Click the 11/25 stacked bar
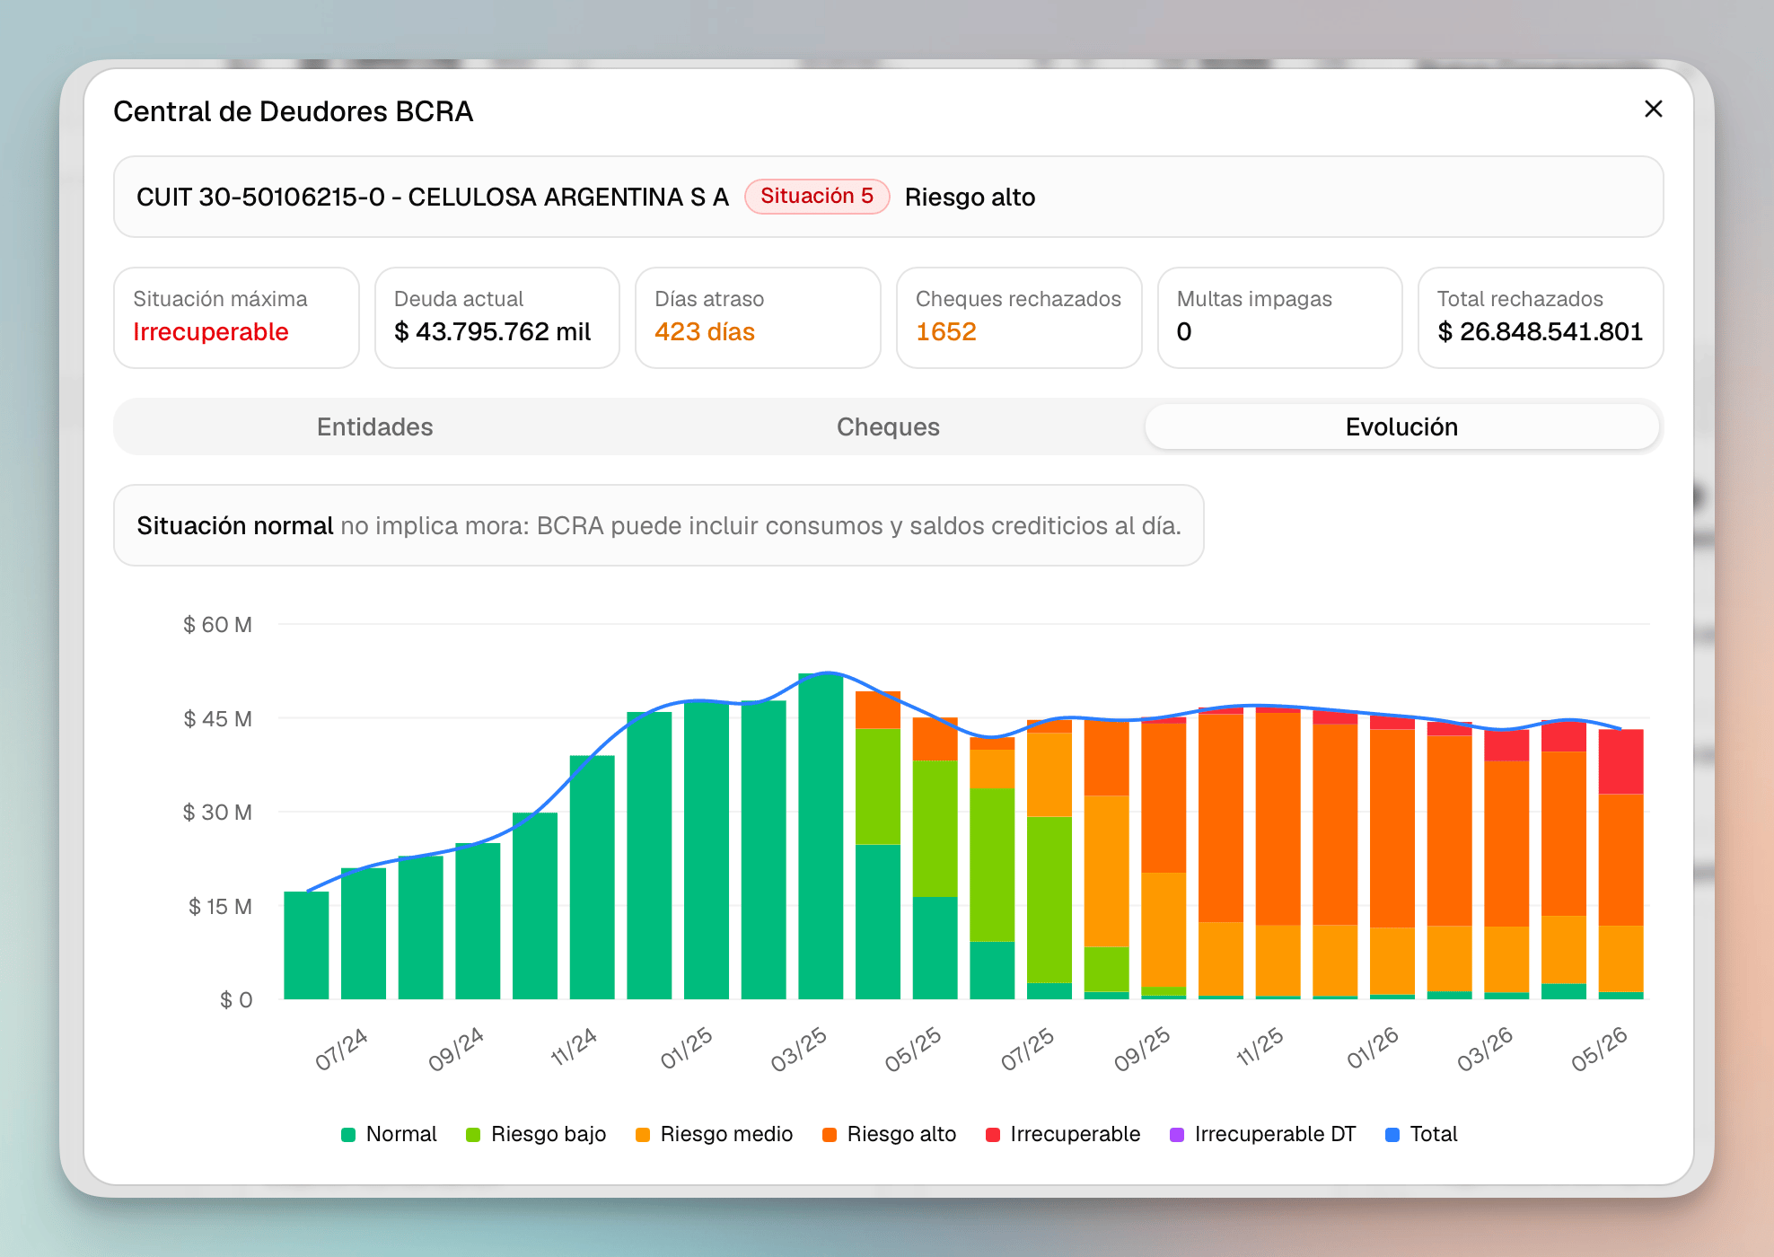Viewport: 1774px width, 1257px height. [x=1278, y=853]
